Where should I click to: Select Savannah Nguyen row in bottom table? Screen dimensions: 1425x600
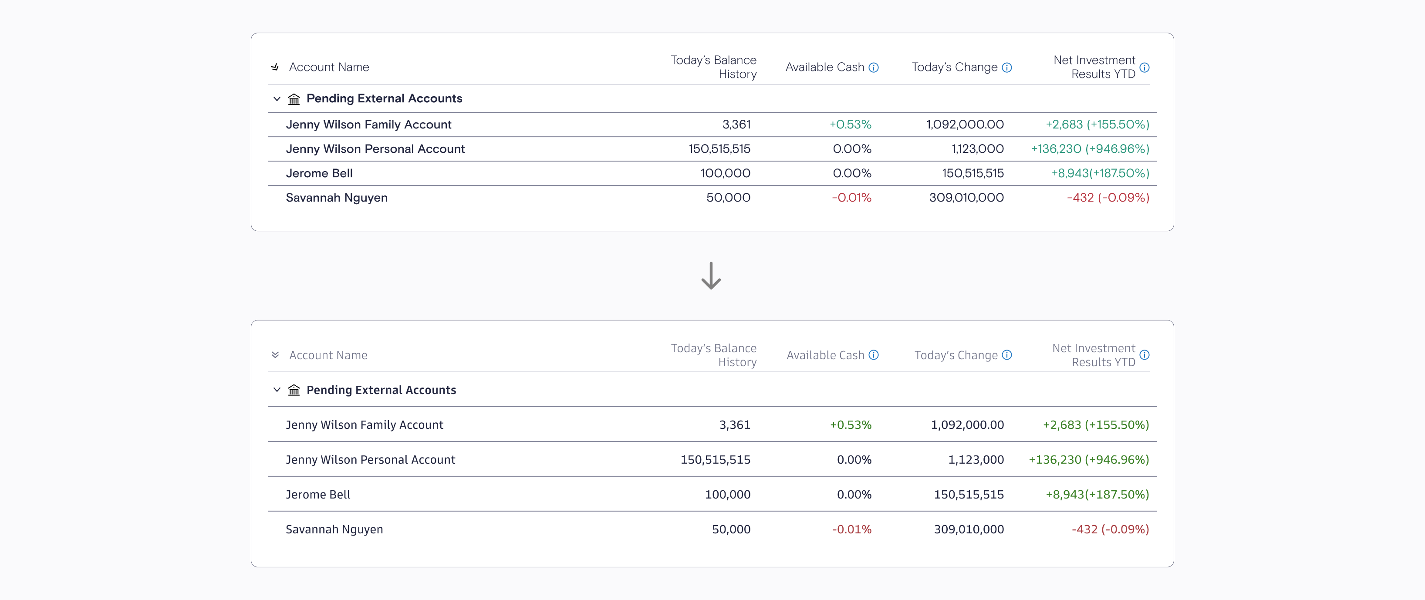712,529
